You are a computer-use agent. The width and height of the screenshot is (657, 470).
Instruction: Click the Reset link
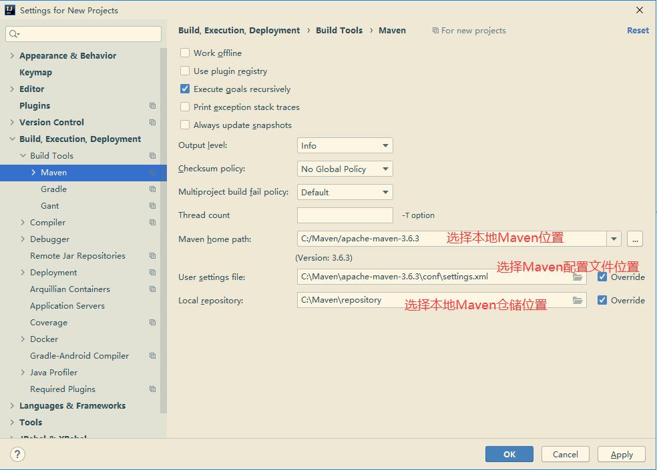(638, 30)
